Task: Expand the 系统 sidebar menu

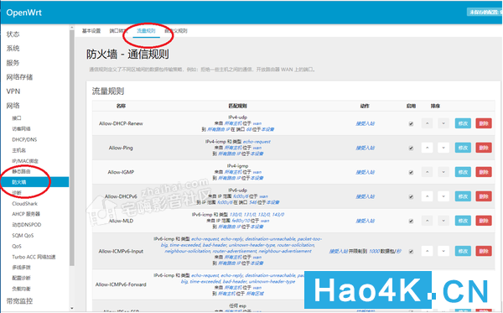Action: 13,48
